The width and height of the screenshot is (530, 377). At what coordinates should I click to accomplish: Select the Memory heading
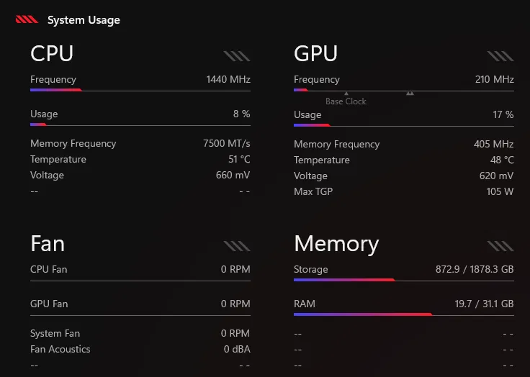tap(336, 244)
